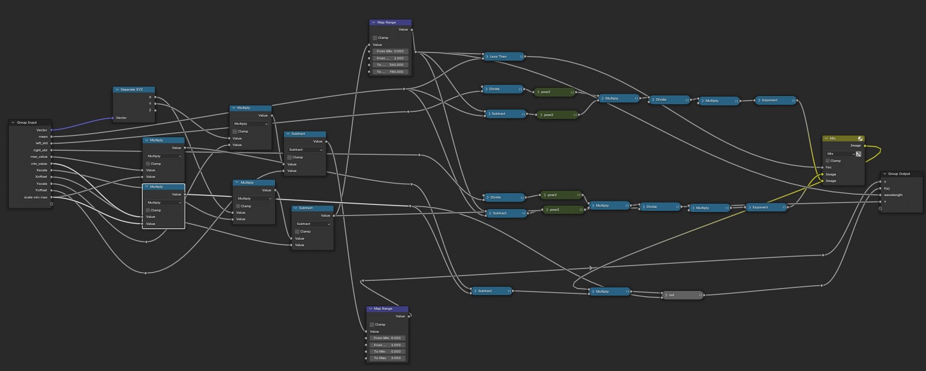Image resolution: width=926 pixels, height=371 pixels.
Task: Expand the lower Exponent node
Action: (749, 207)
